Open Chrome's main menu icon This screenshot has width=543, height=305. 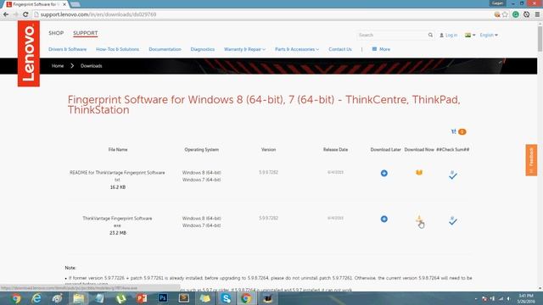pos(537,14)
